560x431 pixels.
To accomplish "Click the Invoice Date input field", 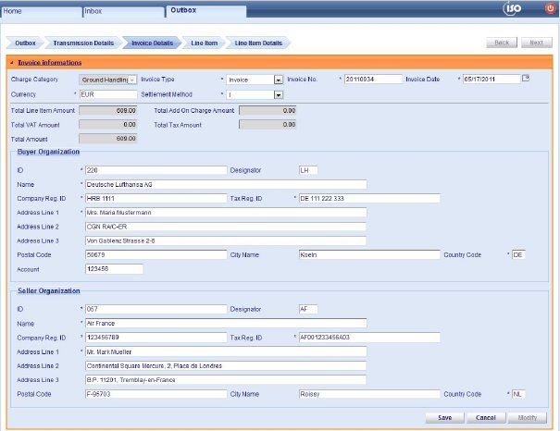I will click(492, 80).
